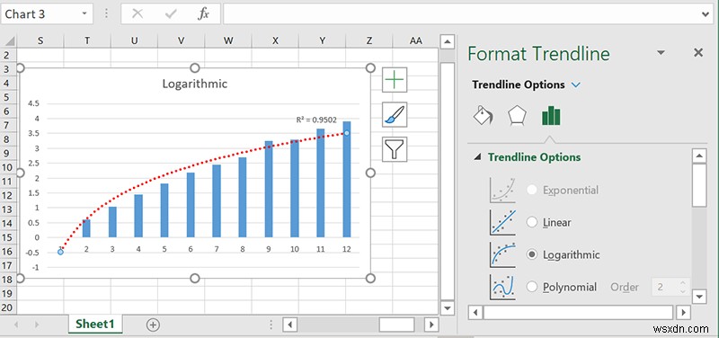Click pane horizontal scrollbar left arrow

coord(475,313)
